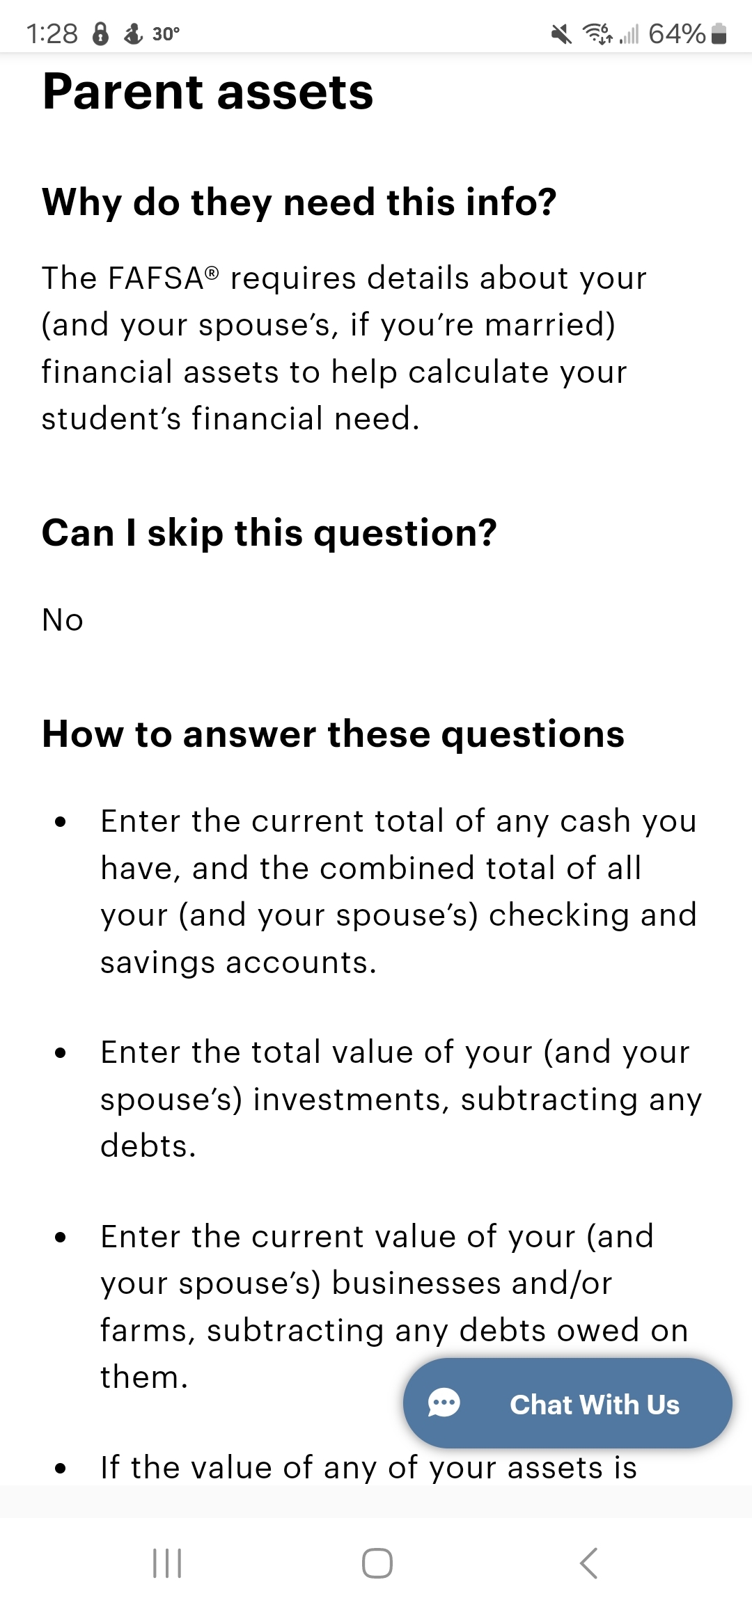The width and height of the screenshot is (752, 1612).
Task: Tap the bullet about checking and savings accounts
Action: pyautogui.click(x=398, y=892)
